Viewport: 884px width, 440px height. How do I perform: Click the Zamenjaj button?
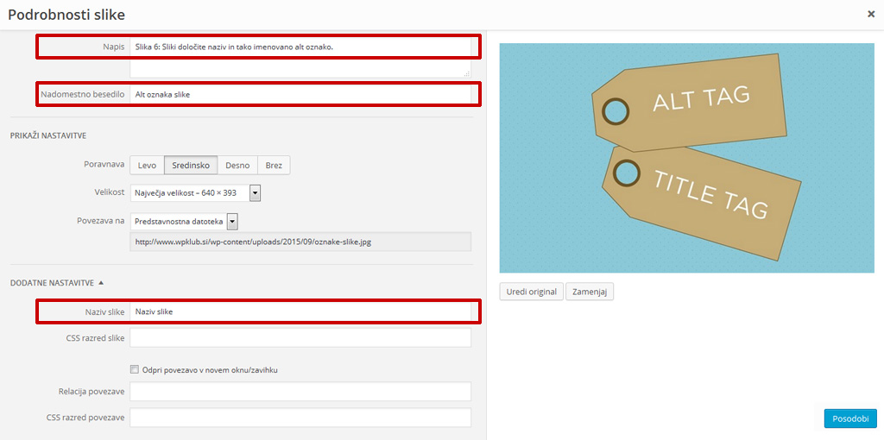[590, 292]
